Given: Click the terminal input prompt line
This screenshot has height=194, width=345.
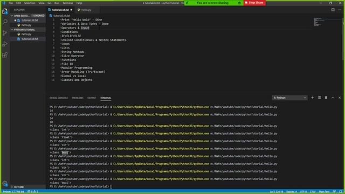Looking at the screenshot, I should 80,186.
